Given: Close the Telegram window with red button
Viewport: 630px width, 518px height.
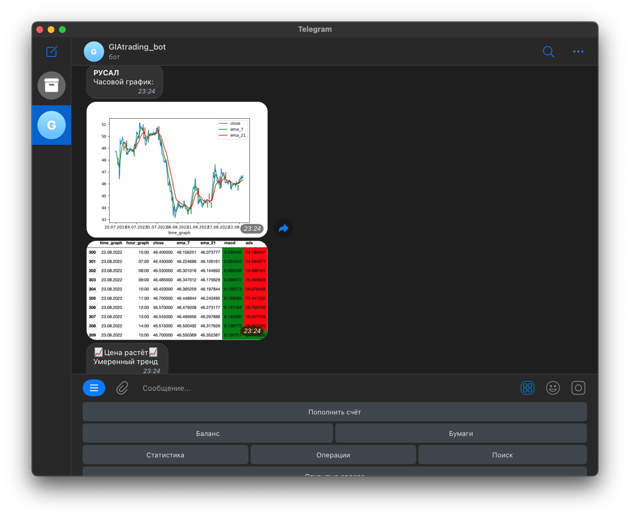Looking at the screenshot, I should point(40,29).
